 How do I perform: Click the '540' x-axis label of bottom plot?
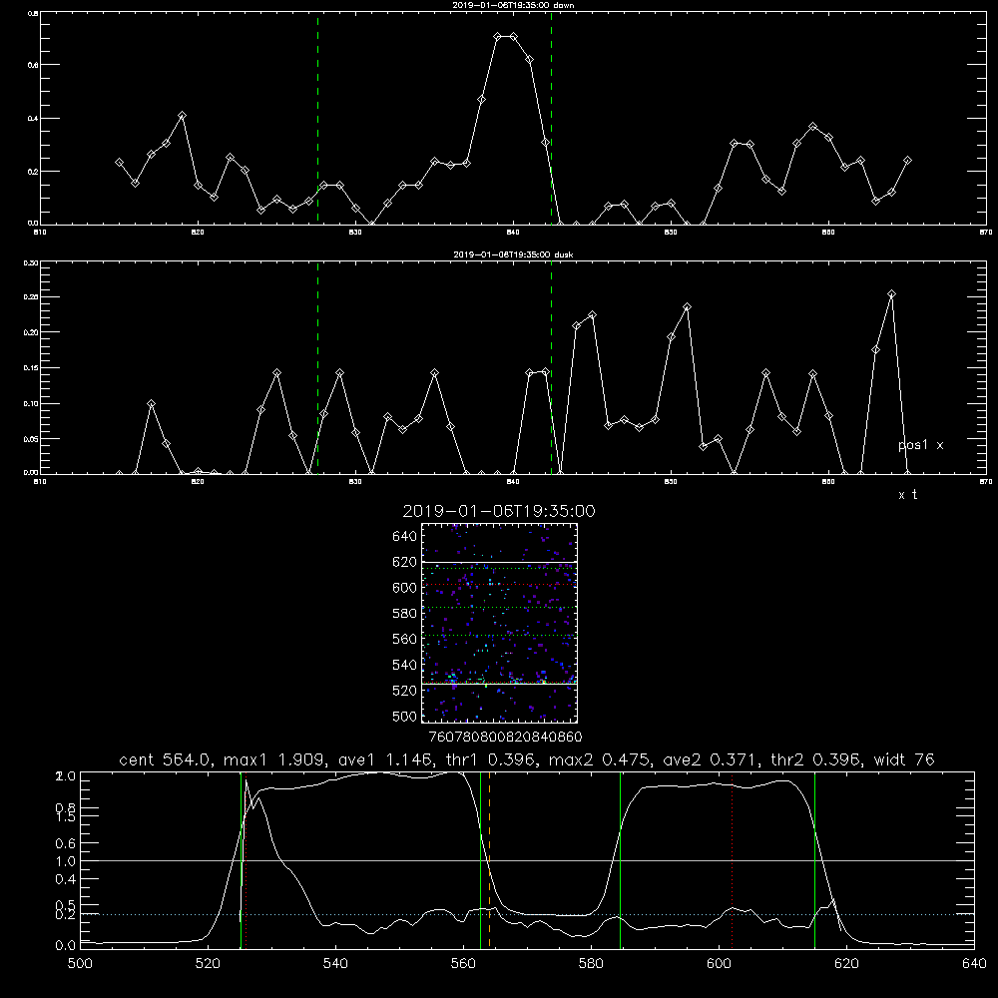click(x=335, y=964)
